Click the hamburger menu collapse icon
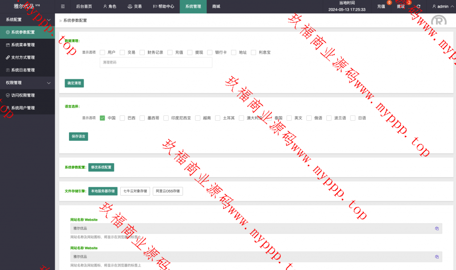 click(x=63, y=7)
